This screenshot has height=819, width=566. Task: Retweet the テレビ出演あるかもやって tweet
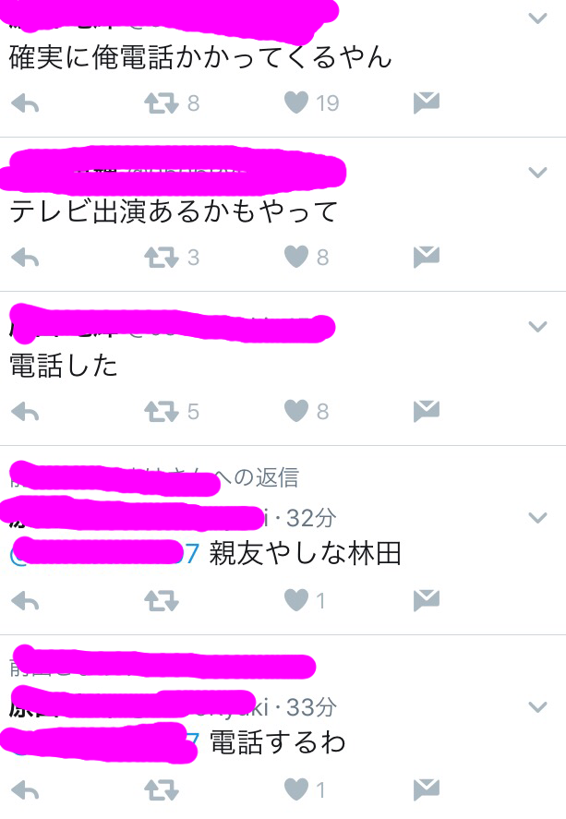(x=162, y=257)
